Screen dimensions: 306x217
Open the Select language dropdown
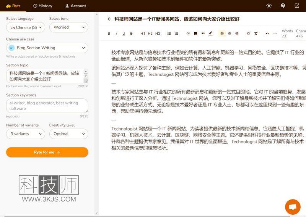[26, 27]
